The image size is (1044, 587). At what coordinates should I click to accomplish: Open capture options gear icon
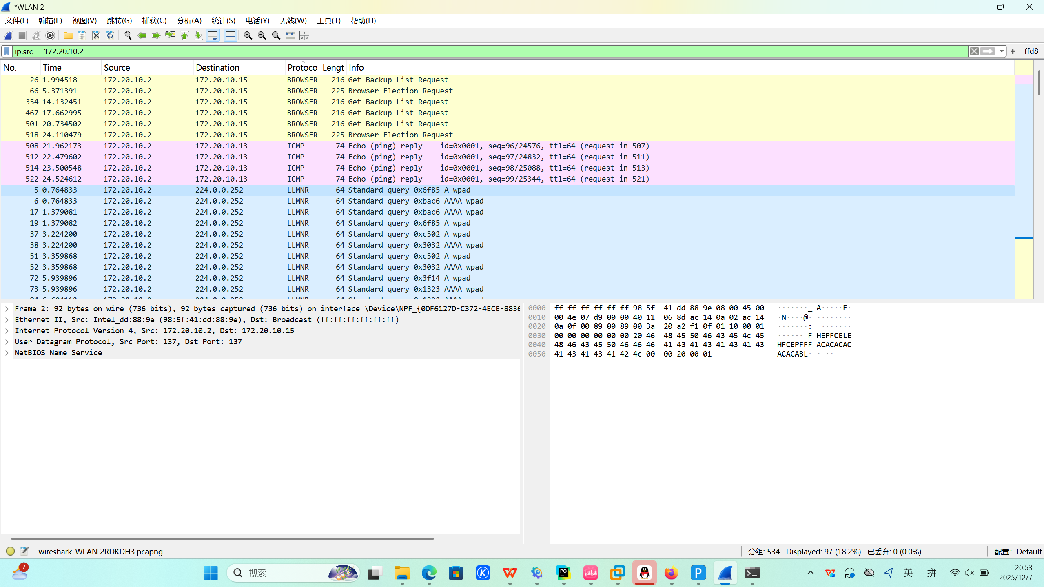coord(50,35)
